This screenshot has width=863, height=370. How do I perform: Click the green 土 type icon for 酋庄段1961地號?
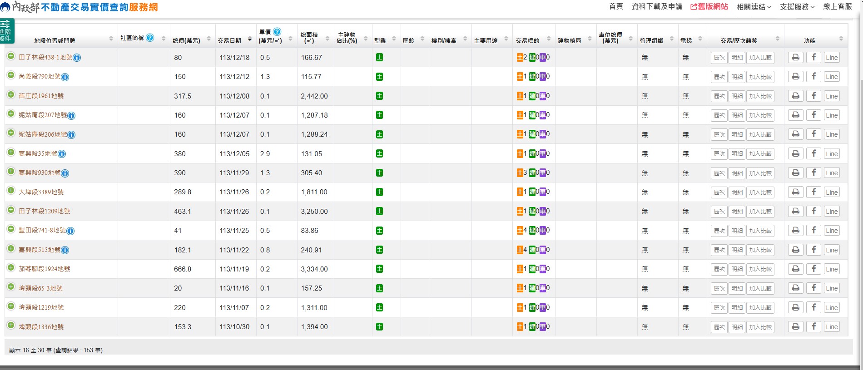point(379,96)
